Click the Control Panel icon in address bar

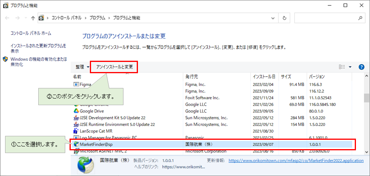41,18
